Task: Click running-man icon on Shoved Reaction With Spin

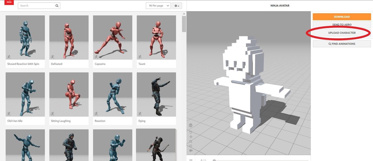Action: 9,57
